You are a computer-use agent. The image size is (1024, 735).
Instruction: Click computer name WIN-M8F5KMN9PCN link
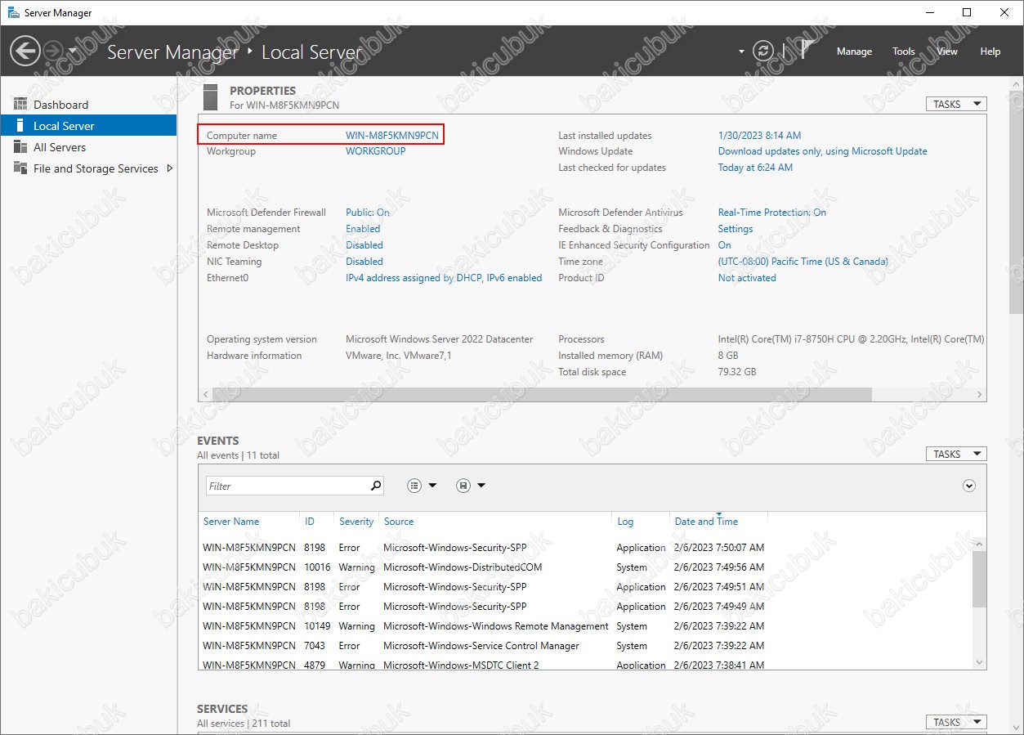pyautogui.click(x=392, y=136)
